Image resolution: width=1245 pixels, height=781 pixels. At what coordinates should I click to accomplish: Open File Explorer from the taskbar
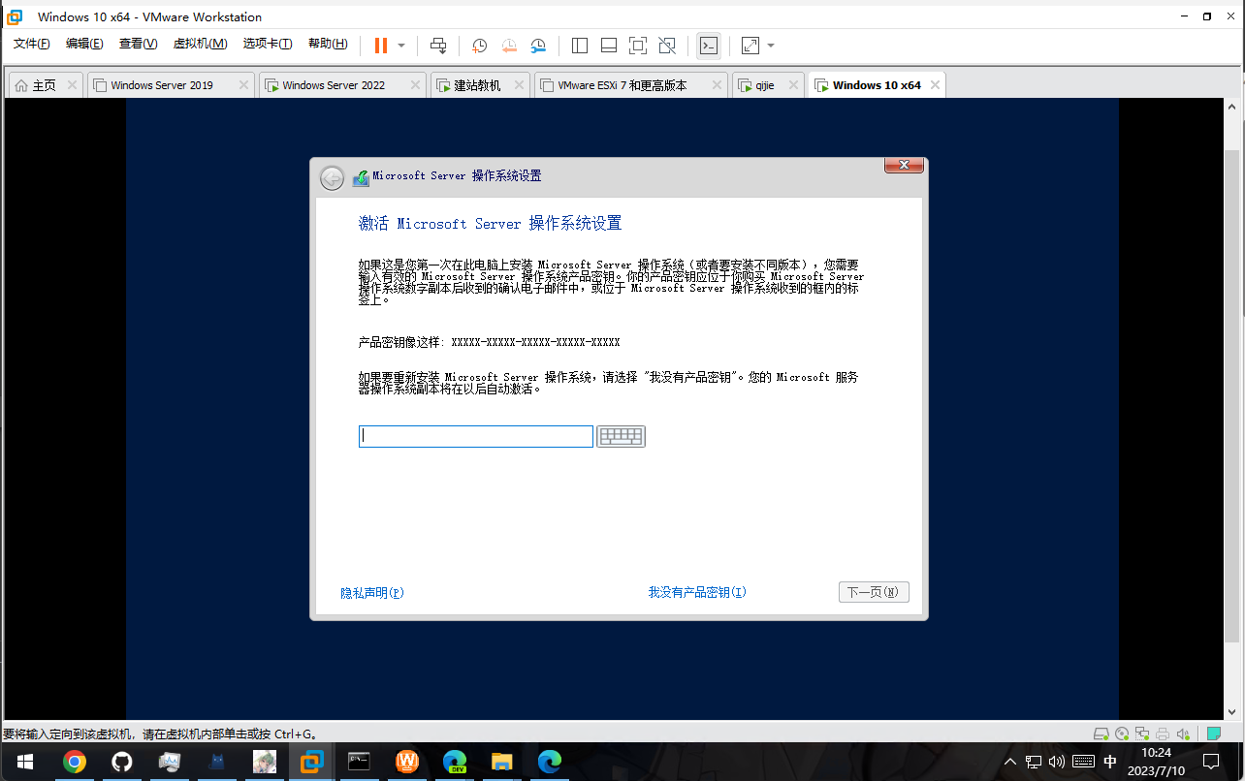pyautogui.click(x=501, y=762)
